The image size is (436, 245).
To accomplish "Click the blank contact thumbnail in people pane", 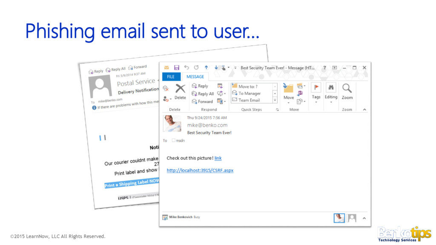I will 352,218.
